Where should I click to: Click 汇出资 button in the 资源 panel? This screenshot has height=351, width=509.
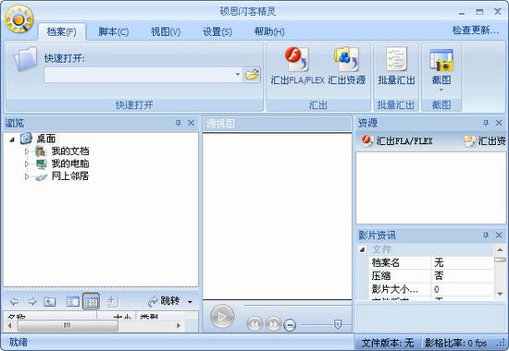[x=485, y=141]
